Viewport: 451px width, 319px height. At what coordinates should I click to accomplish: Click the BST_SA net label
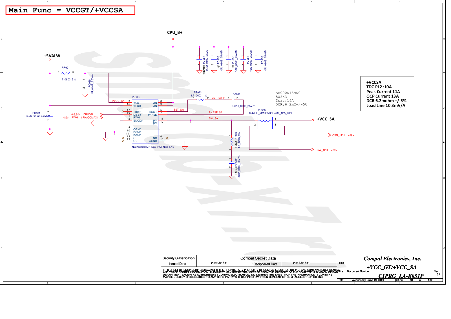179,110
